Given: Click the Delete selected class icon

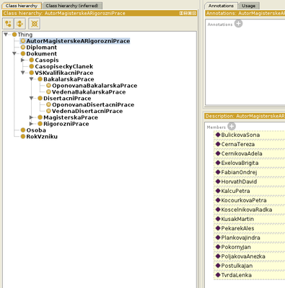Looking at the screenshot, I should coord(35,24).
